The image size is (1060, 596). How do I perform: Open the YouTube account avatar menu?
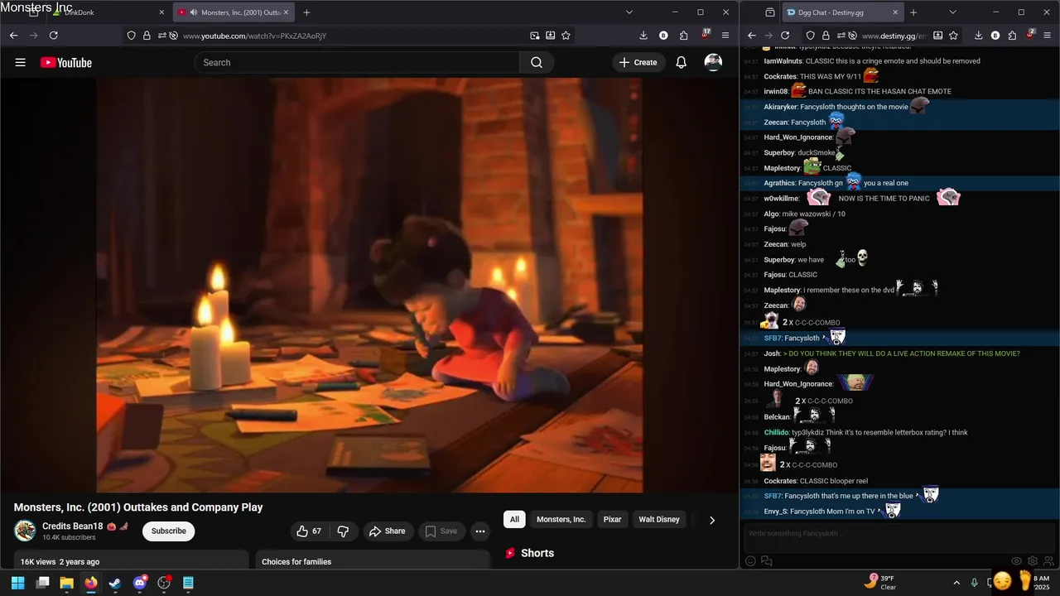click(713, 62)
